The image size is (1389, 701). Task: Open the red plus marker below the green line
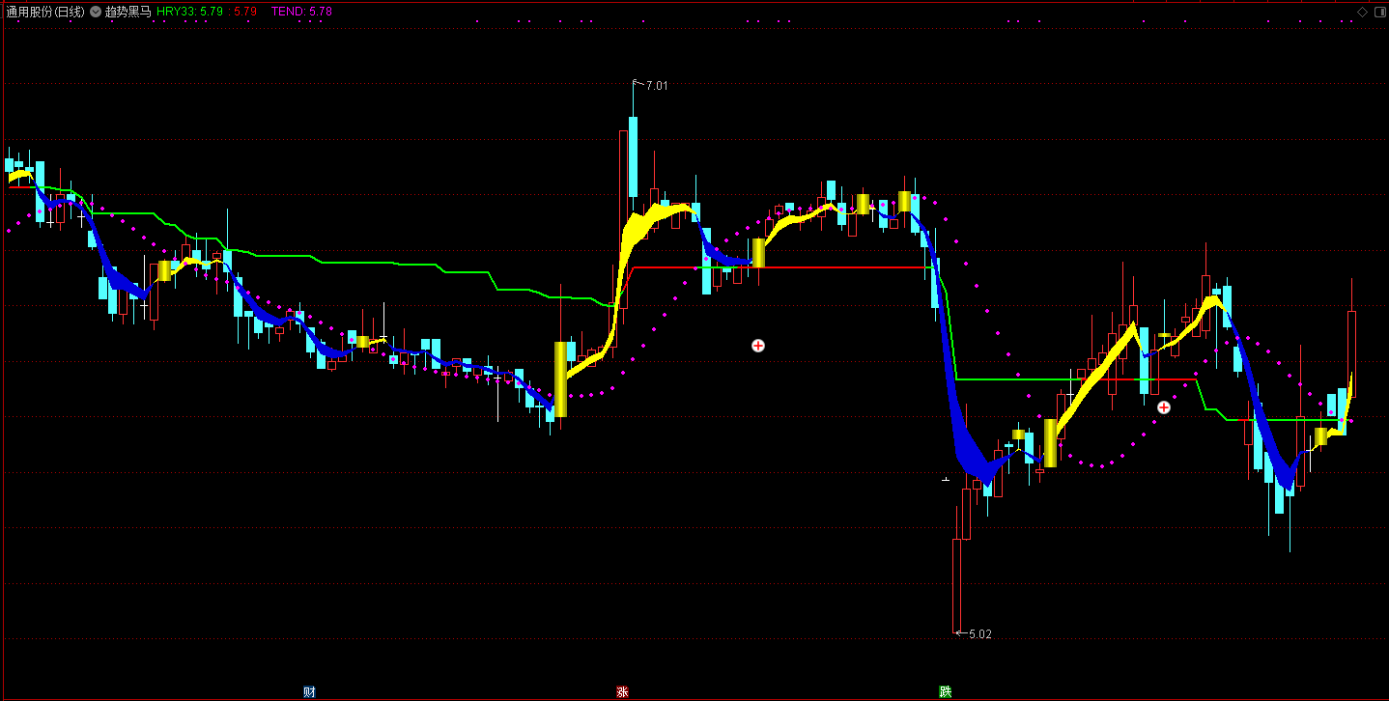click(1164, 407)
